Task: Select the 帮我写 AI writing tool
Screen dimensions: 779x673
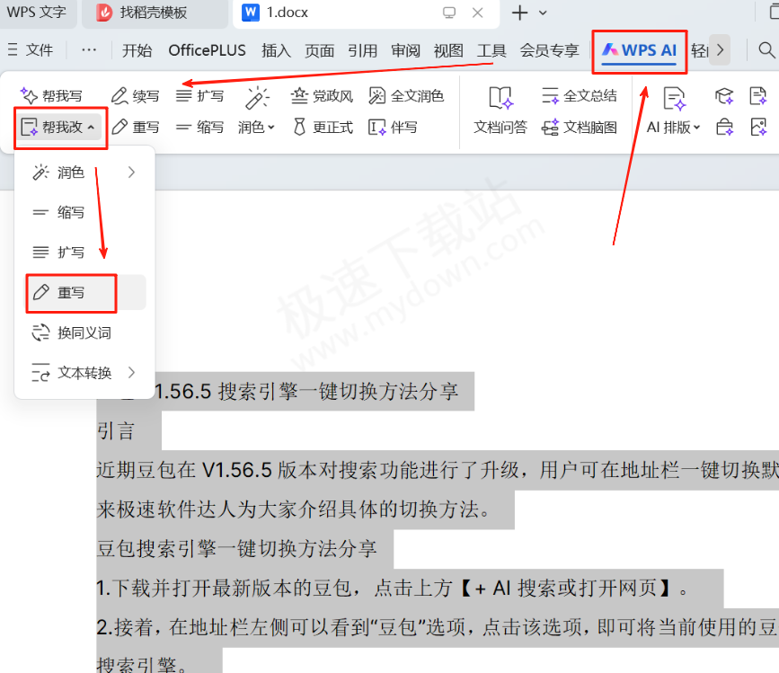Action: click(52, 94)
